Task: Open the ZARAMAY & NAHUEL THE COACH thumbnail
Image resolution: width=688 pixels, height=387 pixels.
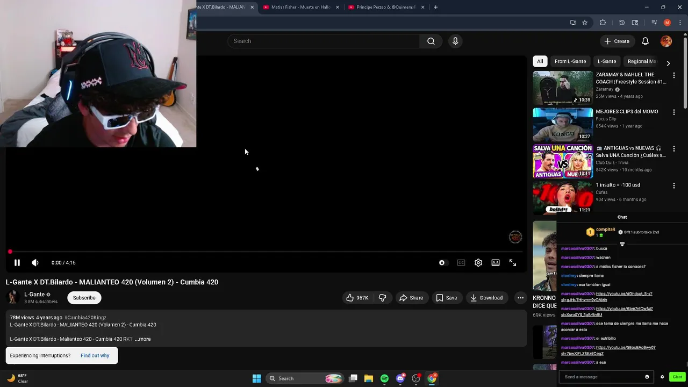Action: click(x=563, y=88)
